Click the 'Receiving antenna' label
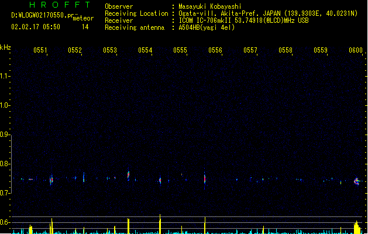368x234 pixels. [x=135, y=27]
